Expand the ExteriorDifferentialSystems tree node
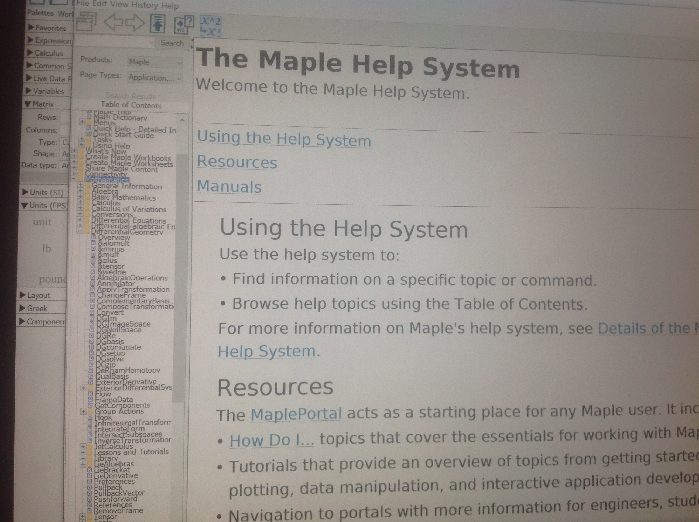The width and height of the screenshot is (699, 522). click(84, 388)
